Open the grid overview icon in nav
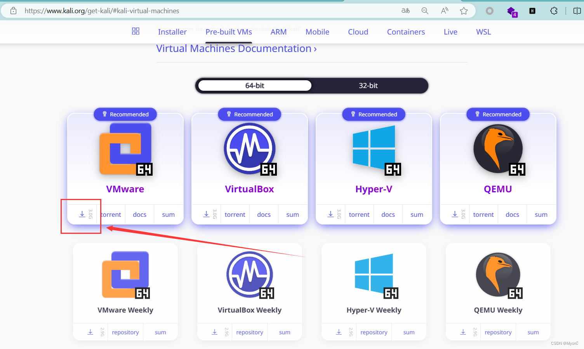The width and height of the screenshot is (584, 349). pos(136,31)
